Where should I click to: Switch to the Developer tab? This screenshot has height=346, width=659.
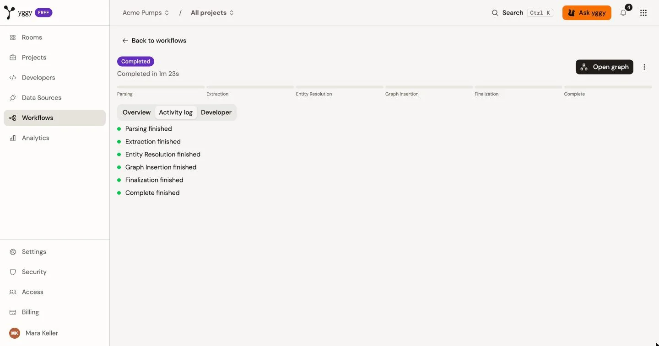pyautogui.click(x=216, y=112)
